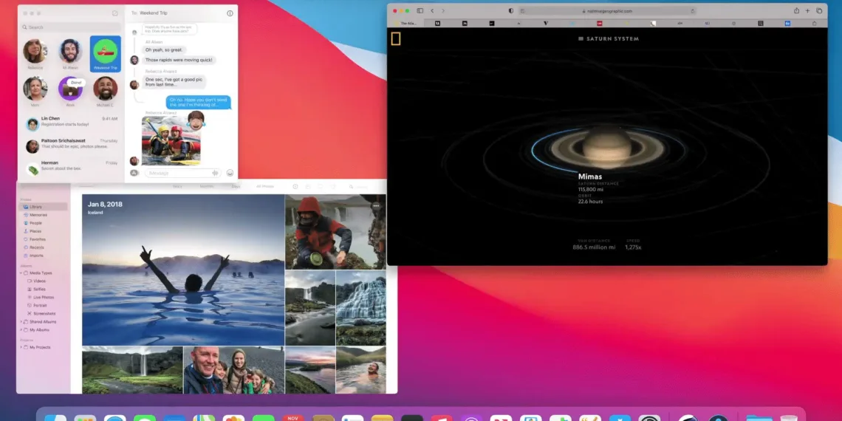Open the Safari privacy report shield icon
This screenshot has width=842, height=421.
pos(510,11)
